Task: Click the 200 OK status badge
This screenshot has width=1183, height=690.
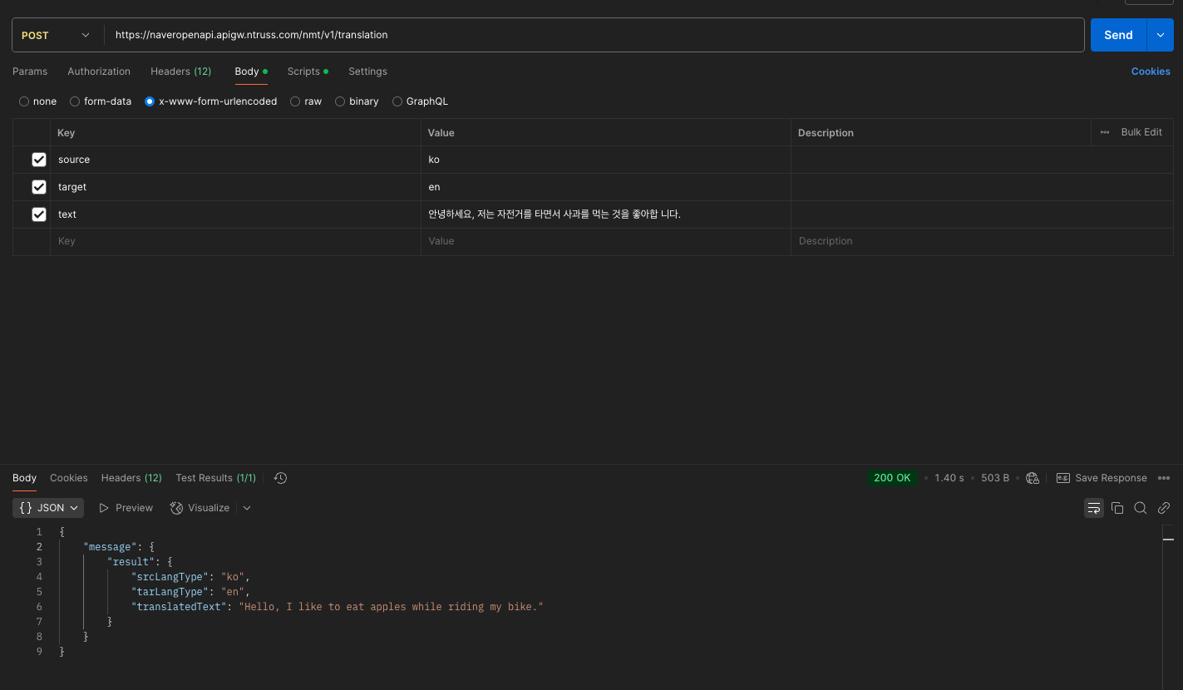Action: (x=892, y=478)
